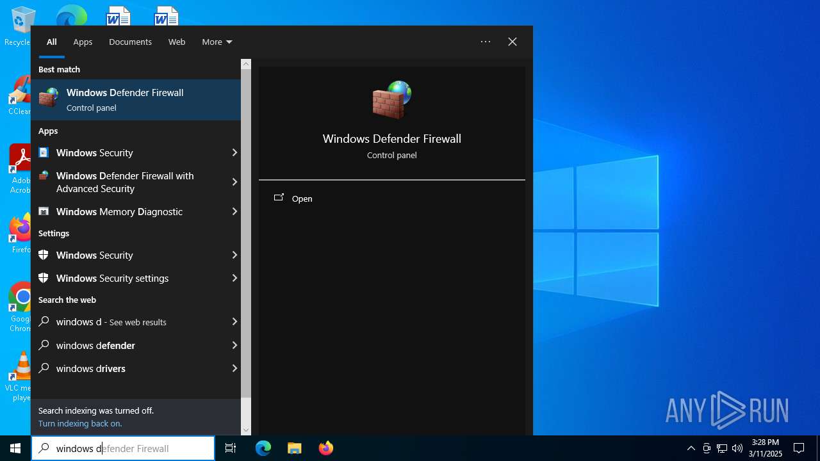This screenshot has height=461, width=820.
Task: Select Windows Security app result
Action: (x=136, y=152)
